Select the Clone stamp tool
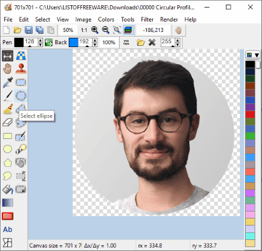This screenshot has height=251, width=262. coord(21,69)
